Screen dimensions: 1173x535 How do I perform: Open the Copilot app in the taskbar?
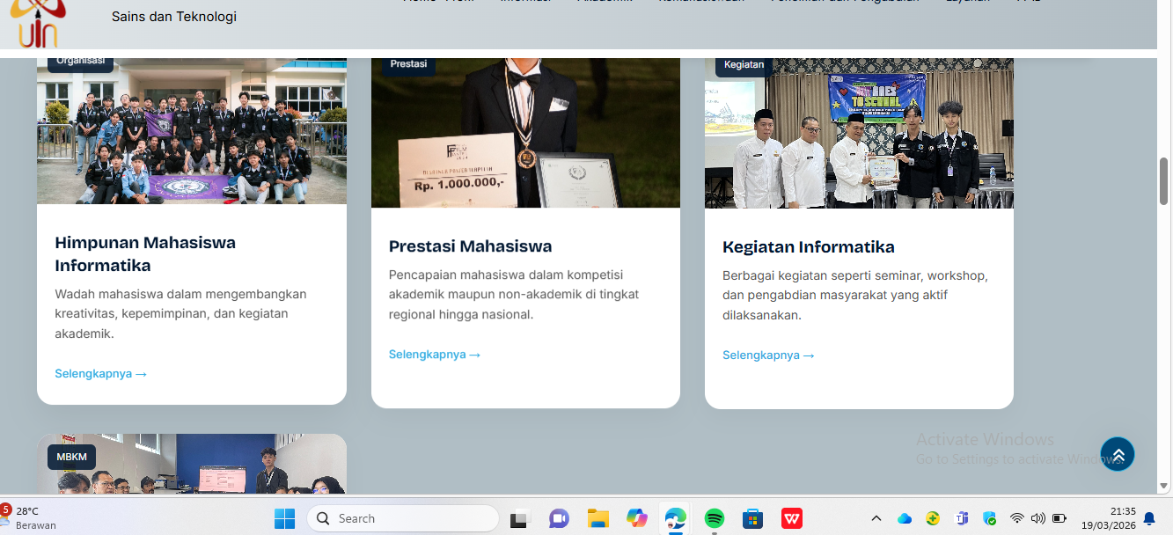(x=637, y=518)
